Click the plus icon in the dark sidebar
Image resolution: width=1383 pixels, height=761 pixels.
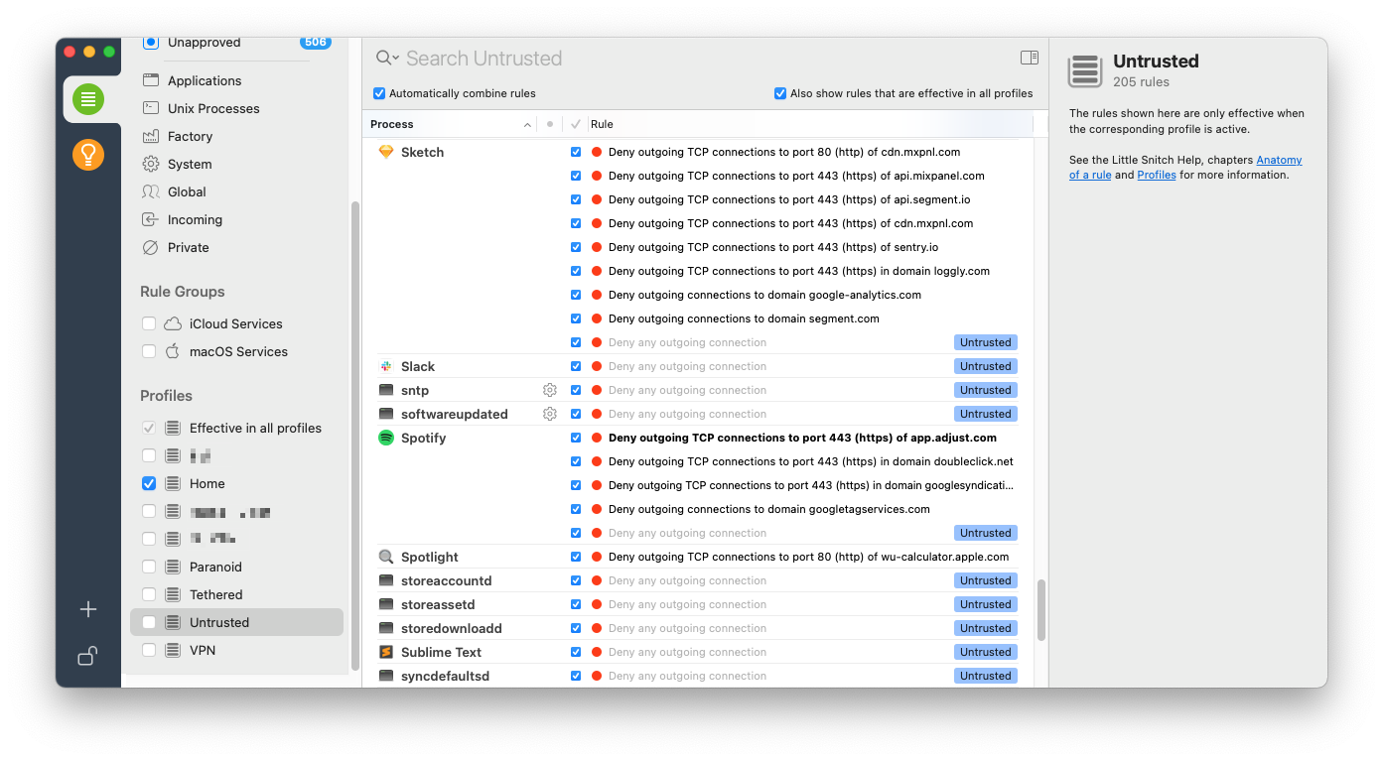(x=88, y=609)
